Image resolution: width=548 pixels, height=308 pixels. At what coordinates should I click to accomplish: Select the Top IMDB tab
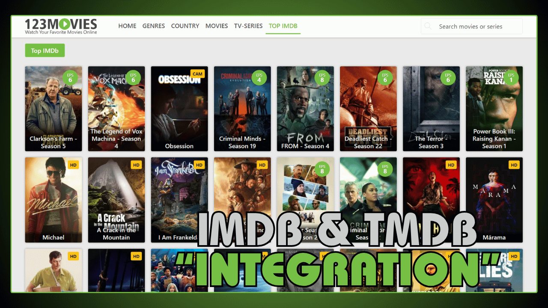tap(283, 26)
